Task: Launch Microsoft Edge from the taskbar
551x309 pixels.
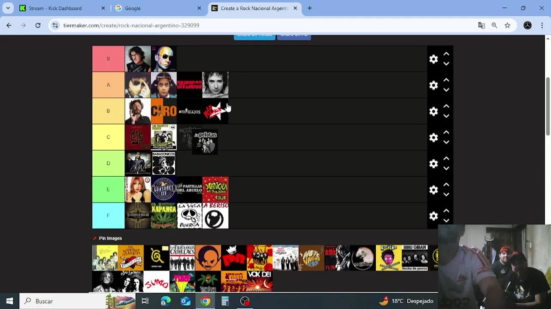Action: [165, 301]
